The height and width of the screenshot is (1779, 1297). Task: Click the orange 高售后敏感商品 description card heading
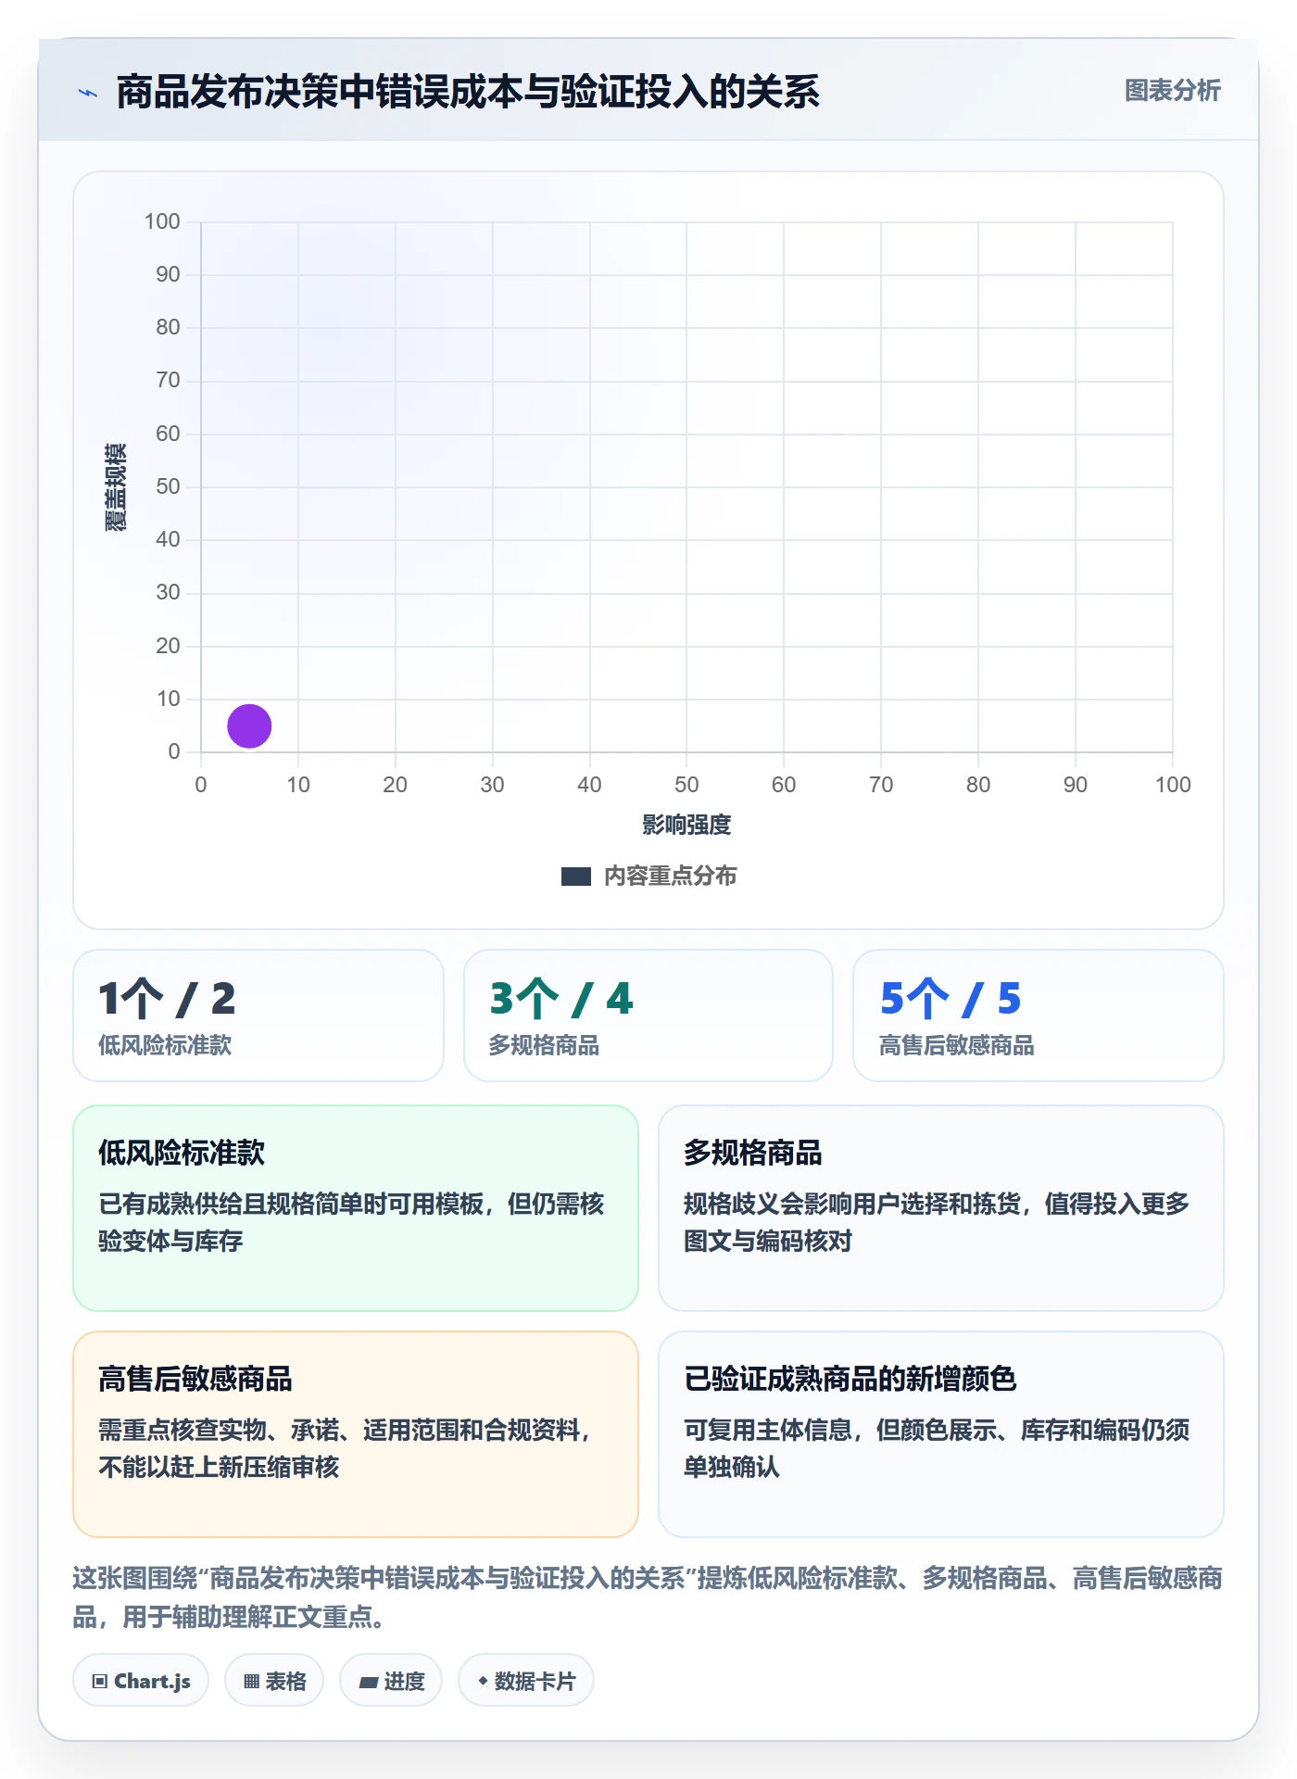click(x=195, y=1379)
